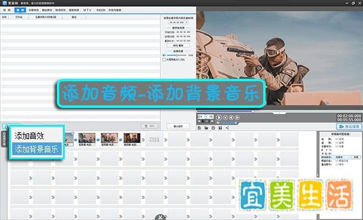Click the blue transition arrow after the first clip
The width and height of the screenshot is (363, 220).
pos(76,140)
